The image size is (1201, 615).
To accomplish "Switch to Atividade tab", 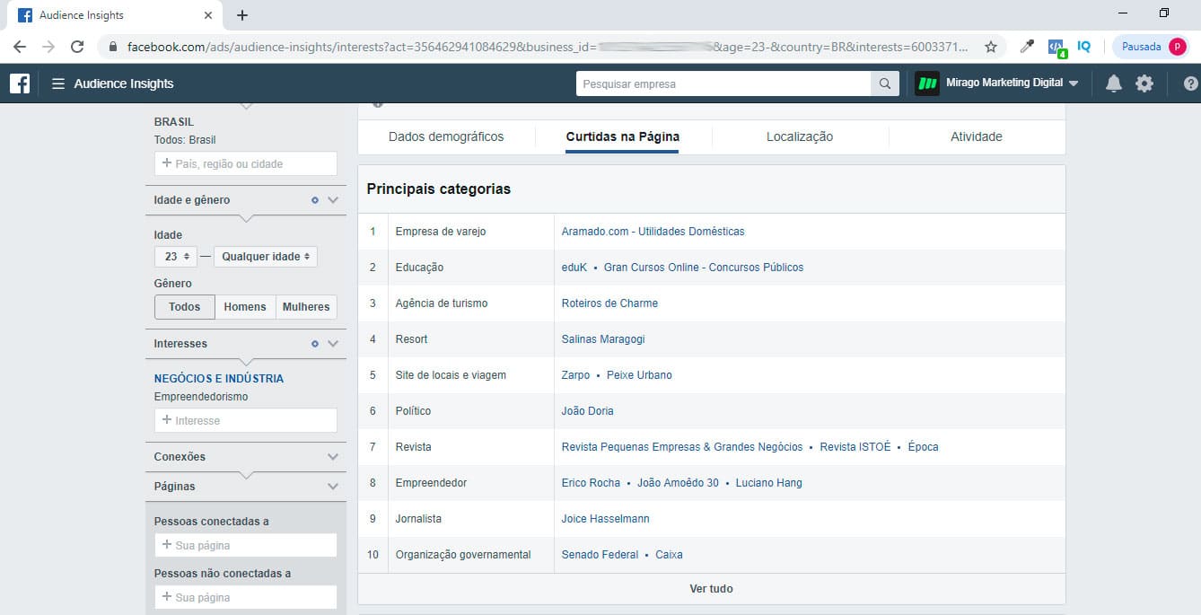I will [977, 137].
